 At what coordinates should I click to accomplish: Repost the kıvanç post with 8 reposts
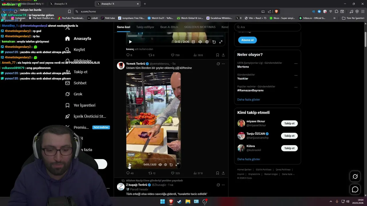click(151, 55)
